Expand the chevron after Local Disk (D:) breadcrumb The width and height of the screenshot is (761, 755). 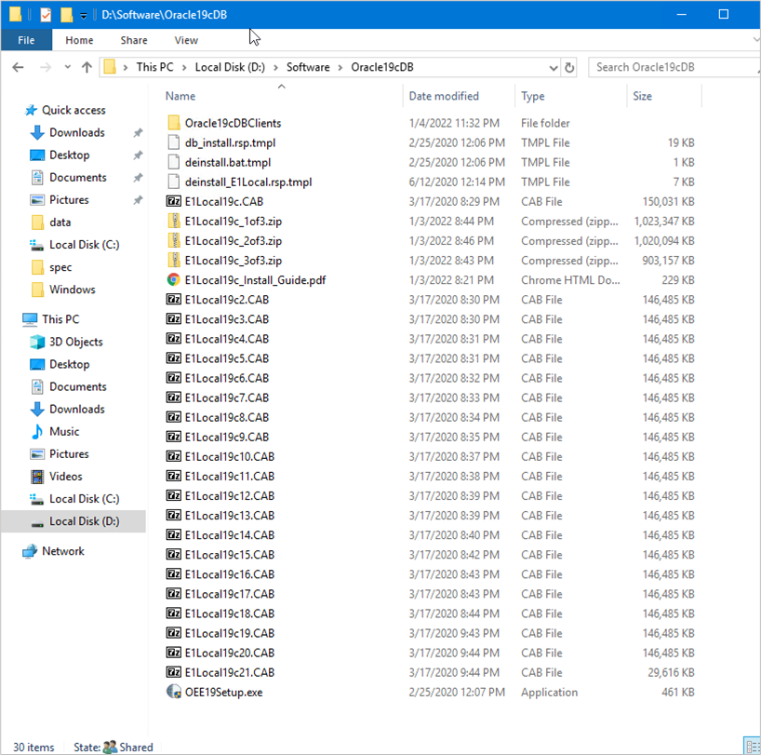[275, 67]
